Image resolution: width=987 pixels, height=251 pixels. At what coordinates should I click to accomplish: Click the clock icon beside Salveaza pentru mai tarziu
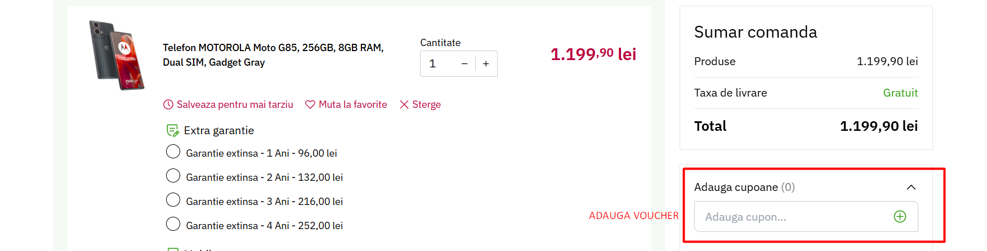168,104
